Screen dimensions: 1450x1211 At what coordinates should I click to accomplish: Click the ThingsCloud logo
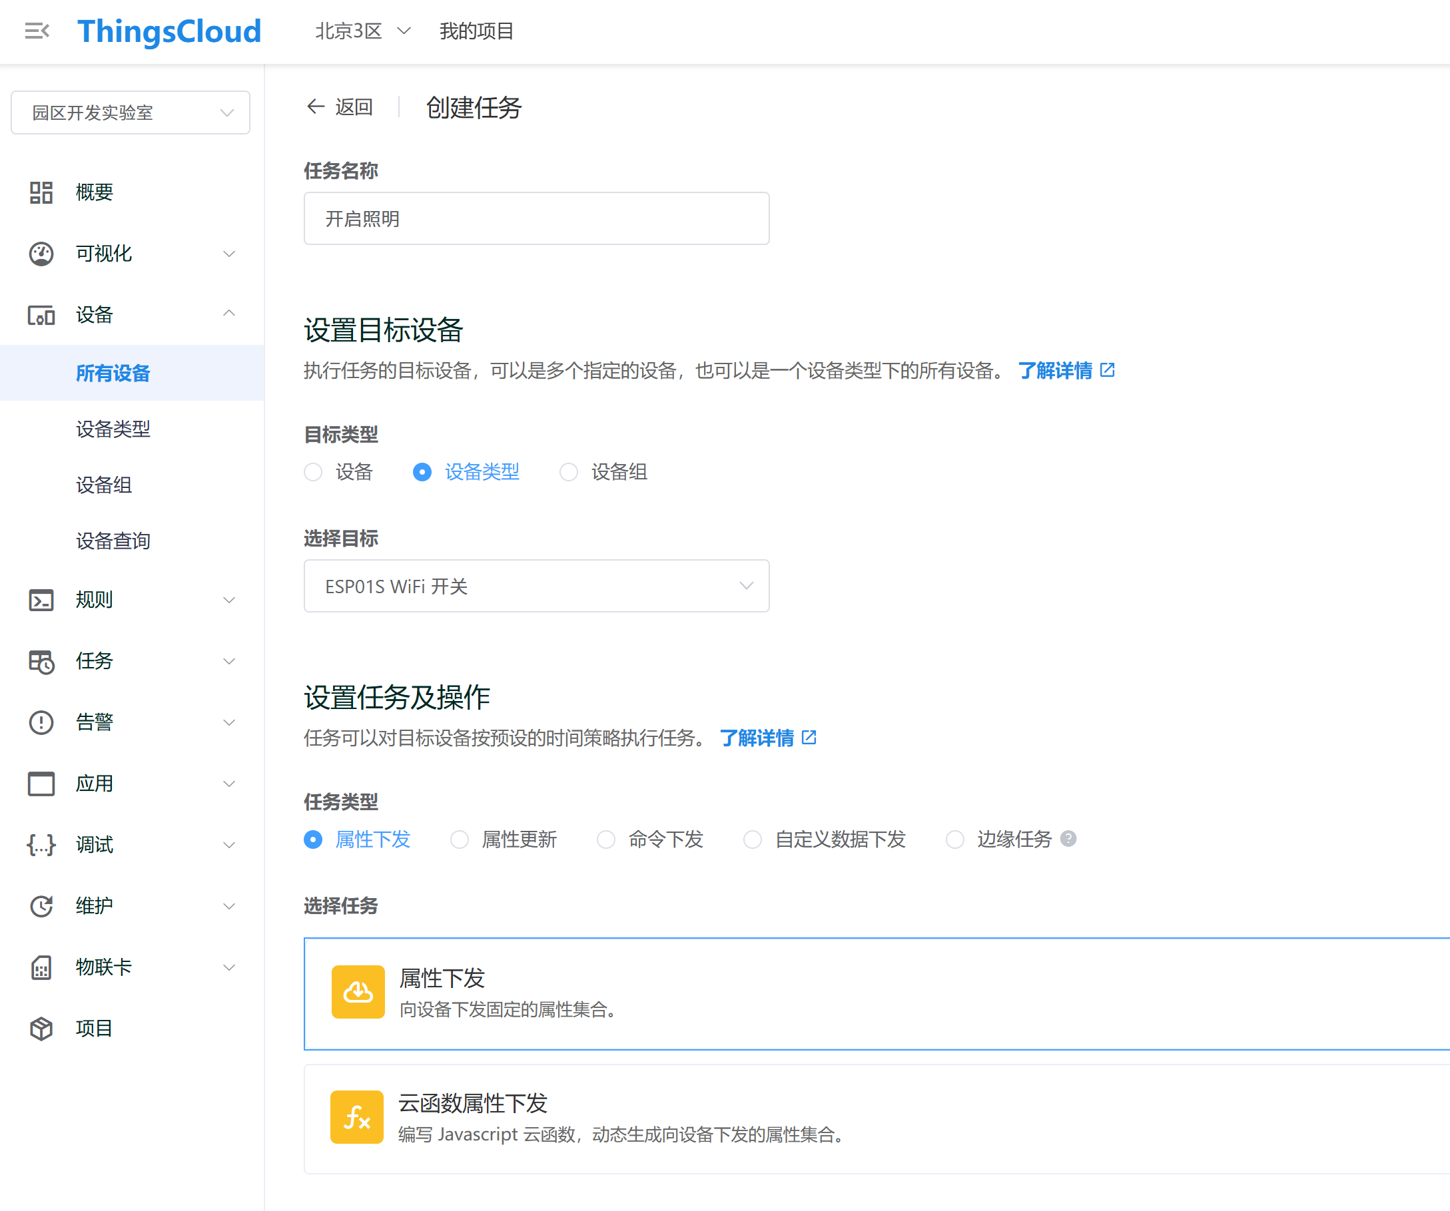click(169, 32)
